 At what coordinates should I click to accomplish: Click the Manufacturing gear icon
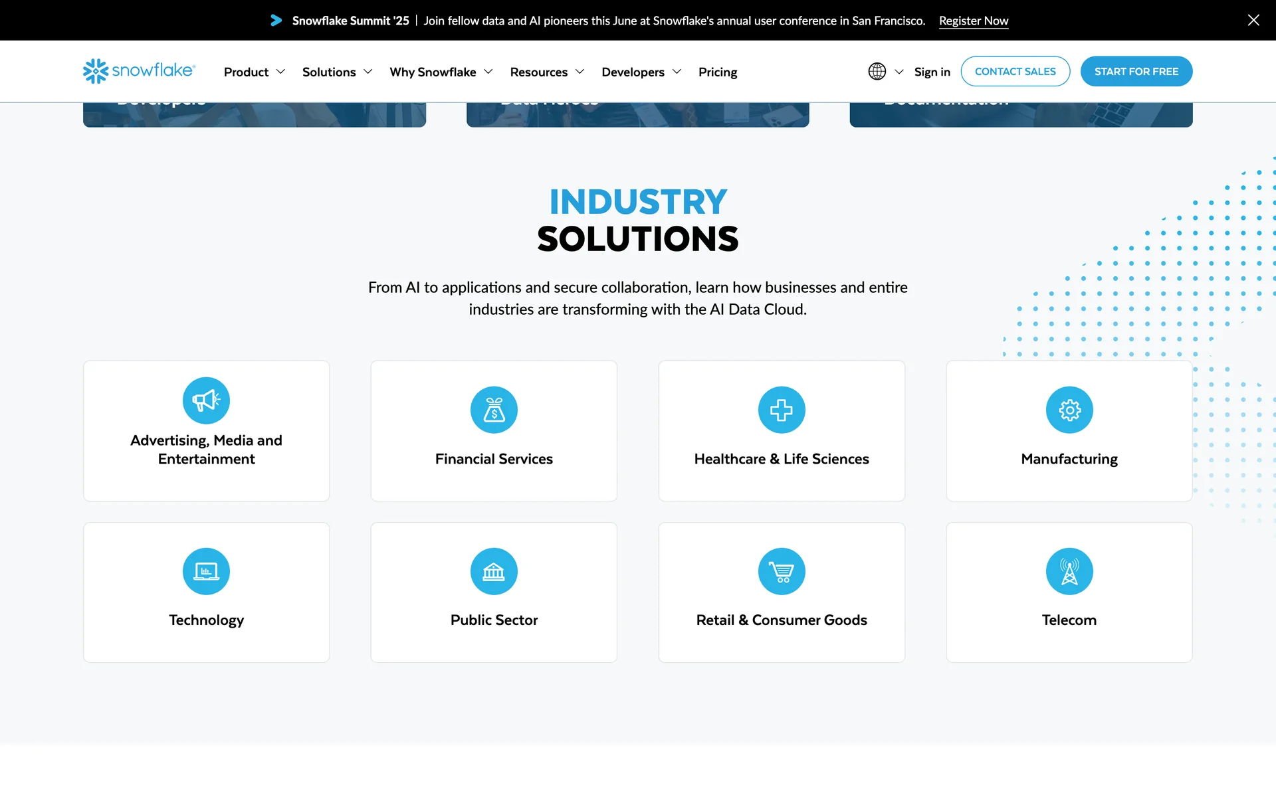coord(1069,410)
